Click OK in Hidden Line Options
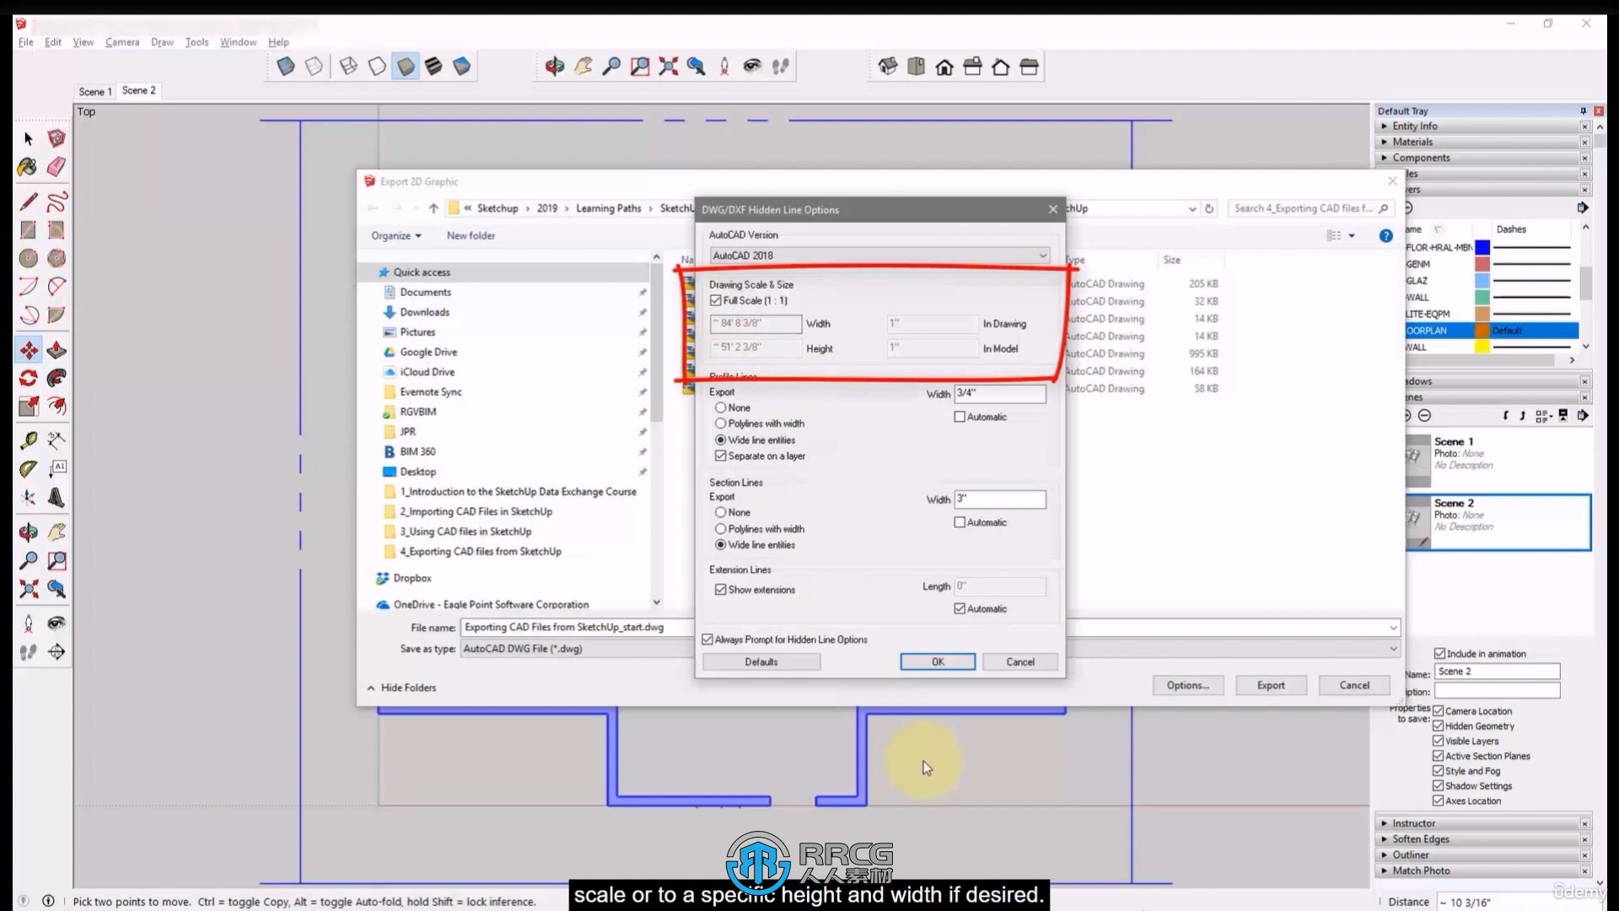Screen dimensions: 1619x911 coord(938,662)
